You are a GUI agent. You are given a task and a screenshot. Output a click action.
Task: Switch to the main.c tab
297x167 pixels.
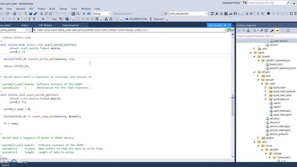(x=25, y=25)
